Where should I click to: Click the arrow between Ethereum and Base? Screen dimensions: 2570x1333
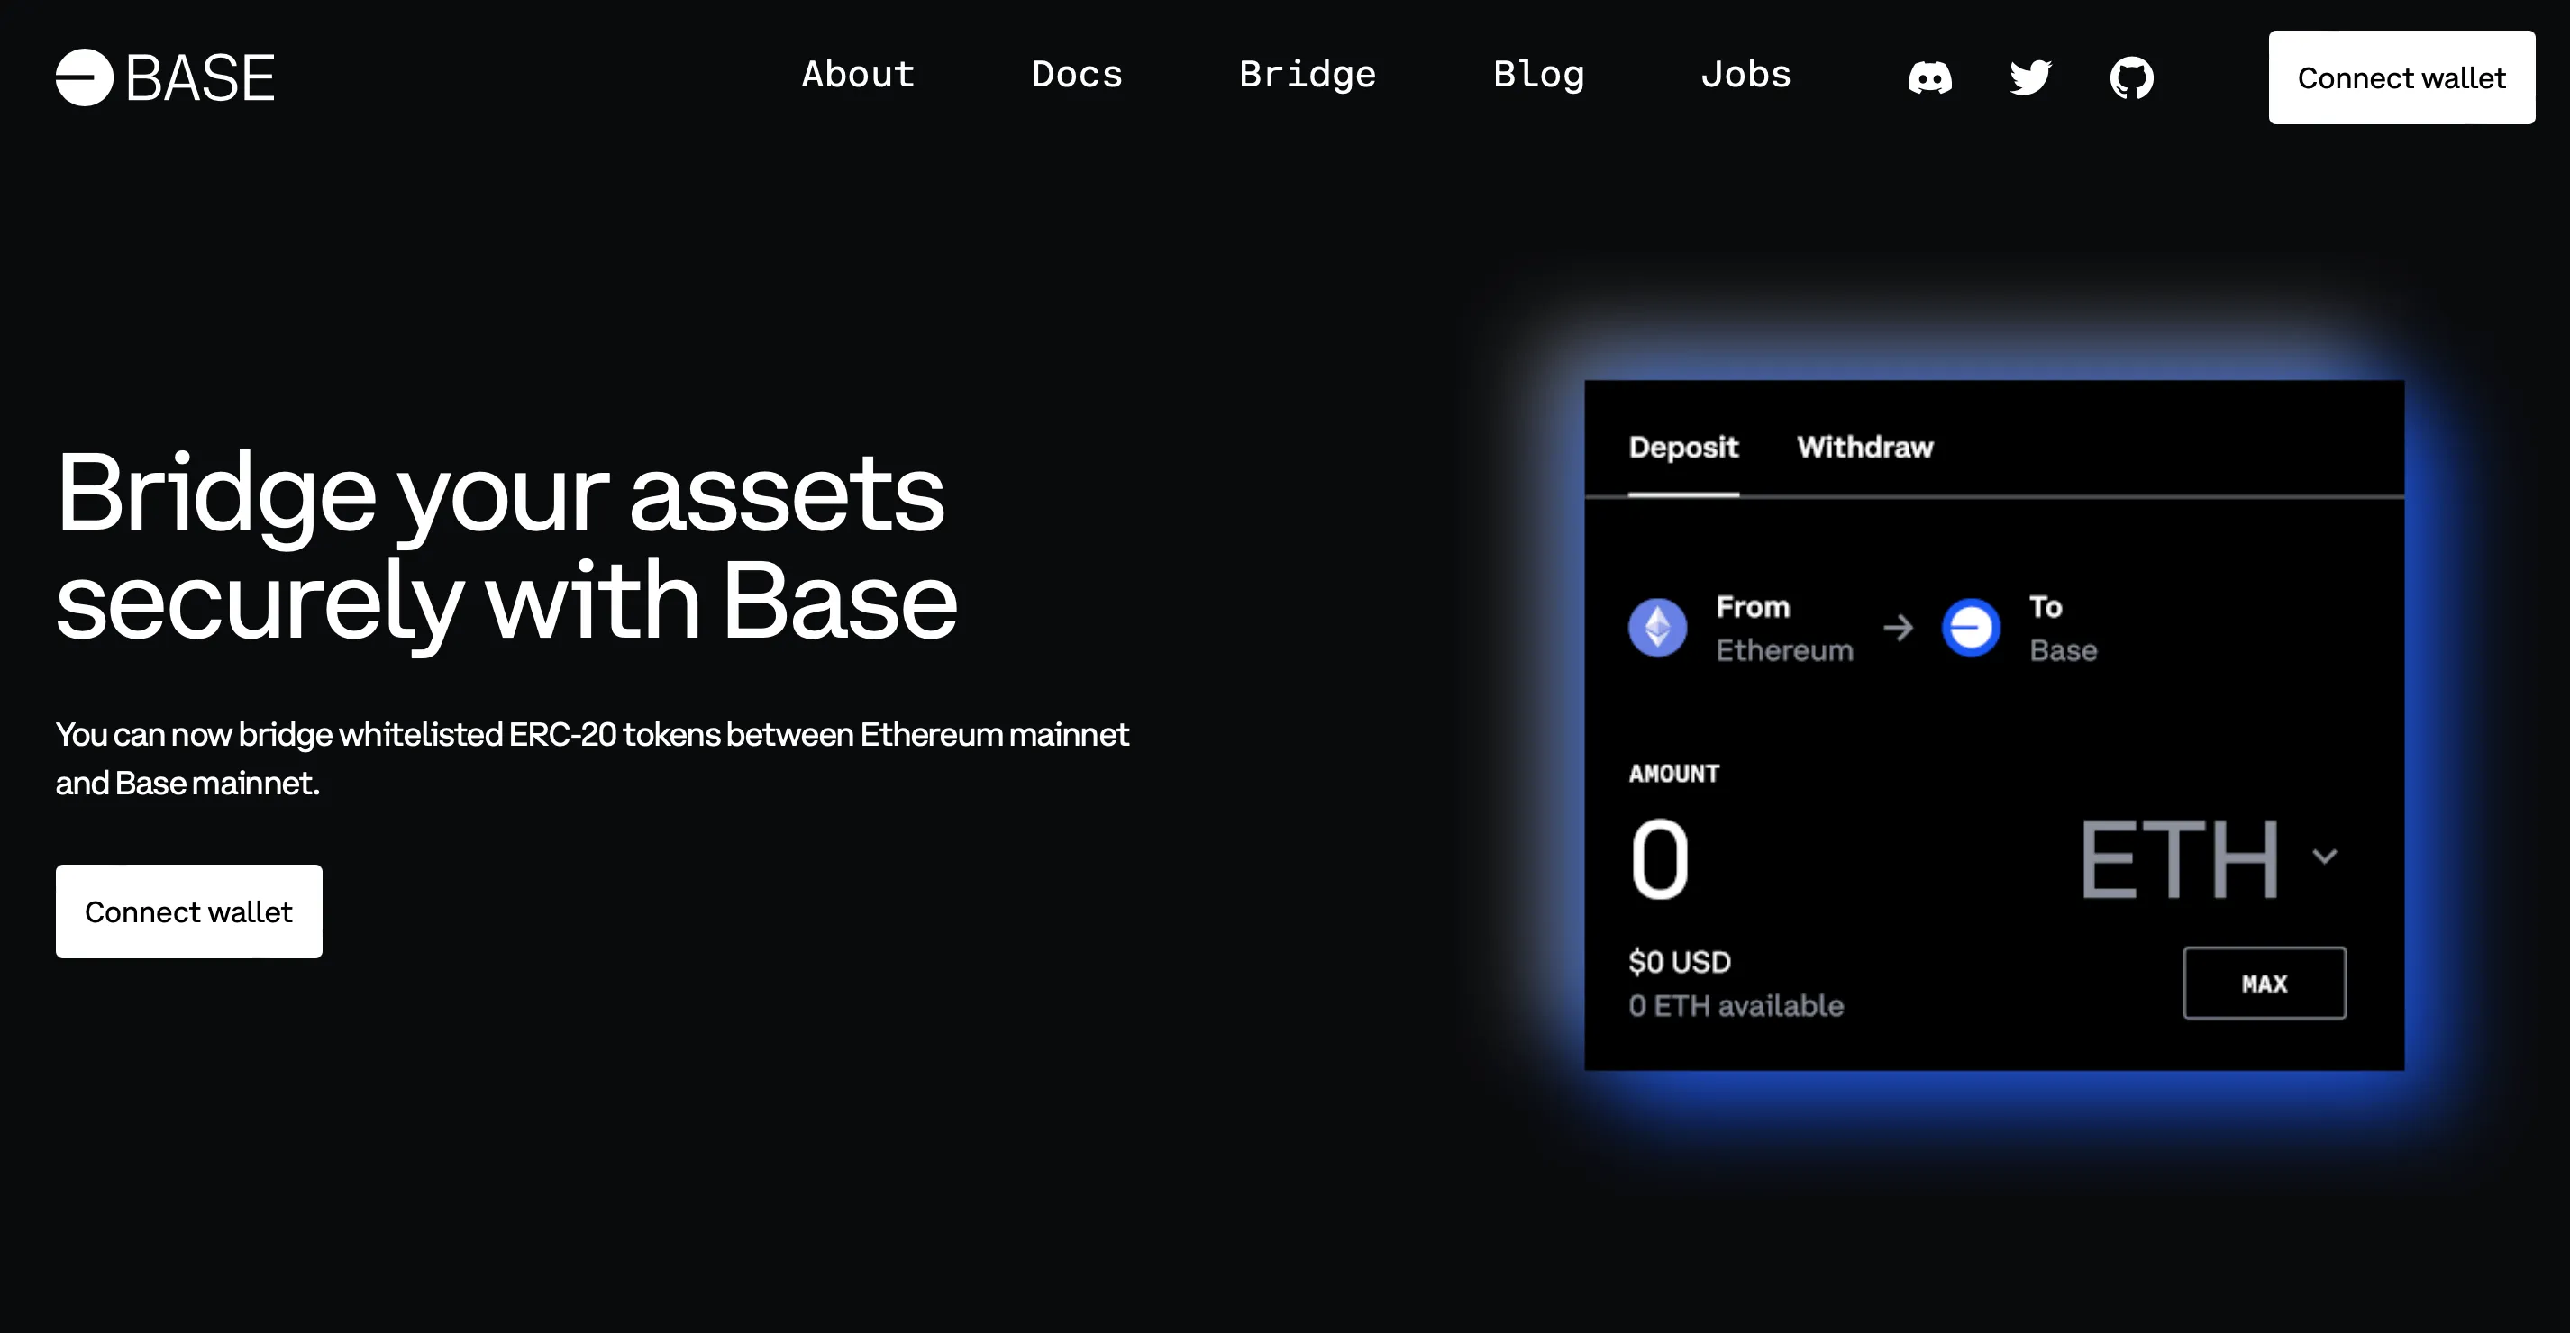coord(1898,628)
